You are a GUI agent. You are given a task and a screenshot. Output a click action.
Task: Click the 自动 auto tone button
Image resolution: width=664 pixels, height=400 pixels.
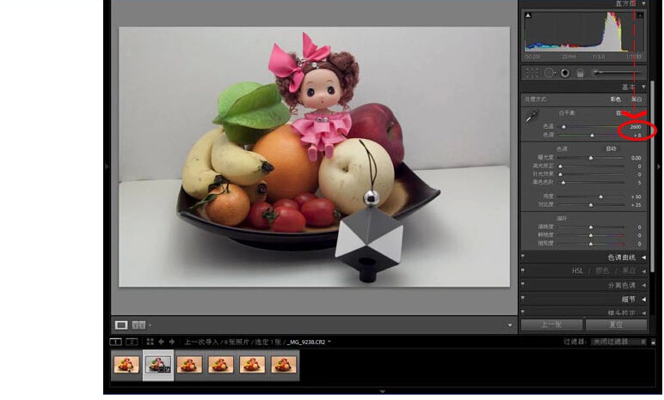(x=611, y=148)
